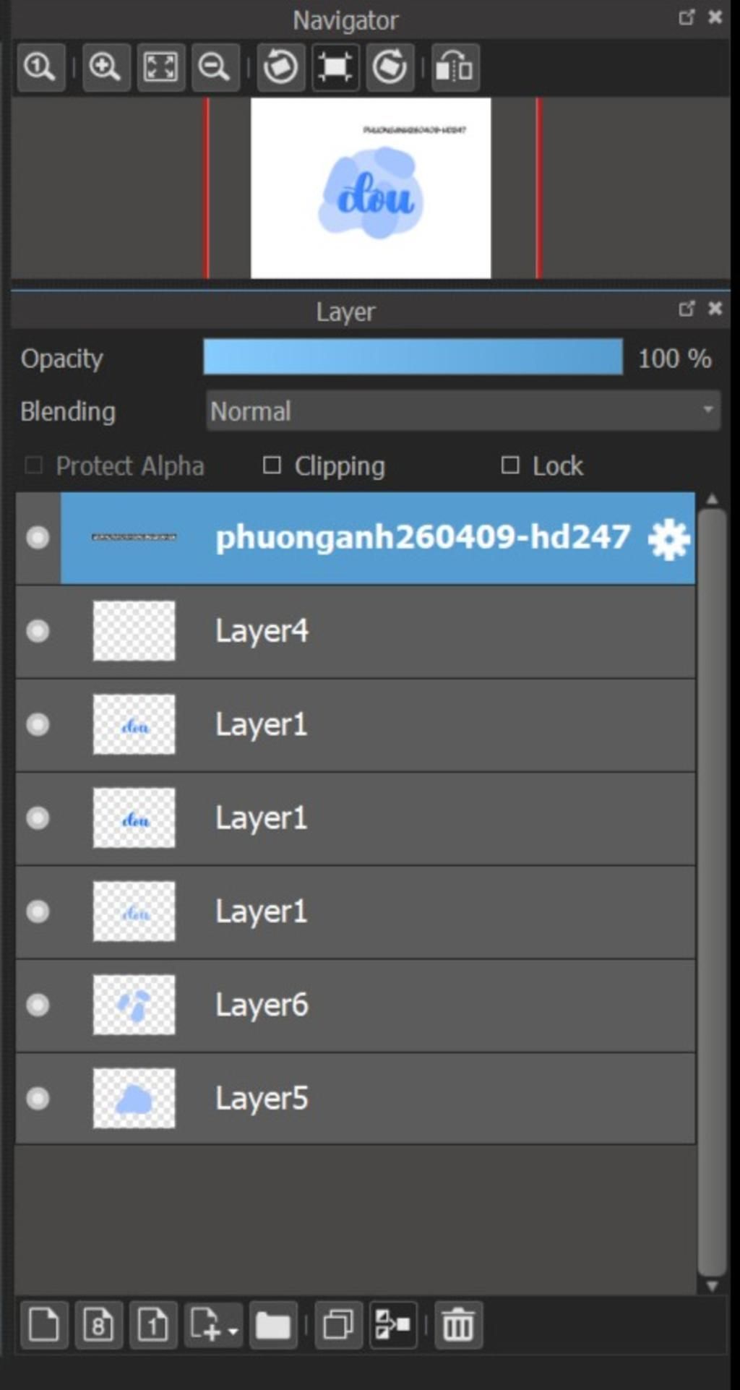Screen dimensions: 740x1390
Task: Click the zoom out magnifier icon
Action: (x=215, y=67)
